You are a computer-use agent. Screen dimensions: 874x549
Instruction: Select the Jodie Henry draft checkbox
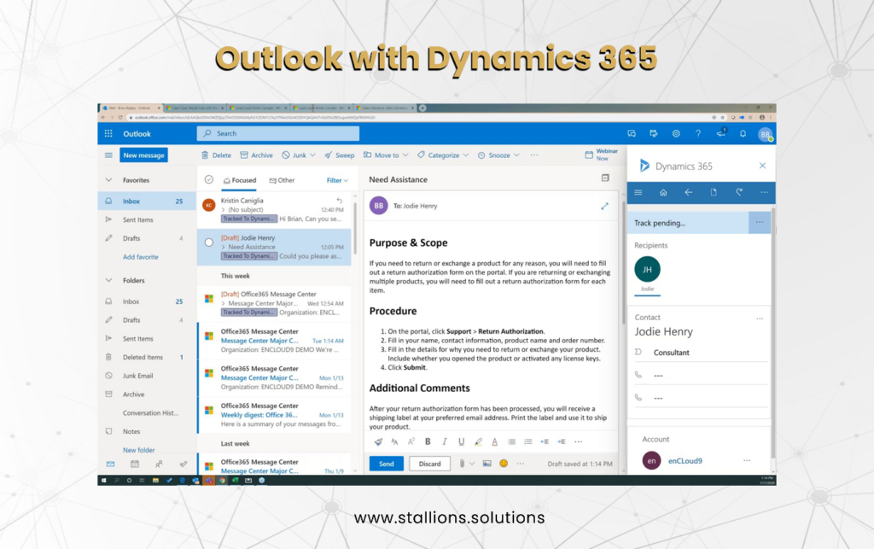209,242
